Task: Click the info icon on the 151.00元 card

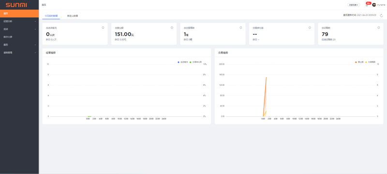Action: 172,28
